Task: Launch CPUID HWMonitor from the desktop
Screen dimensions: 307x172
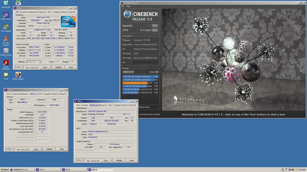Action: [x=6, y=65]
